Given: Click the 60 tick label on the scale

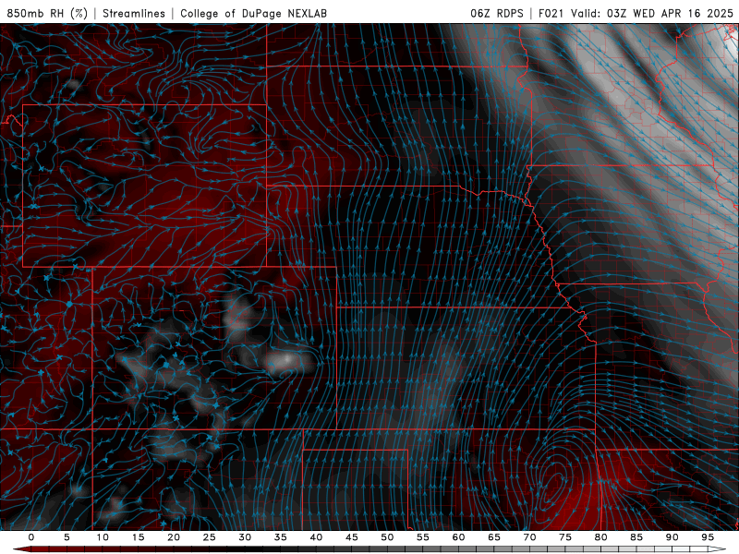Looking at the screenshot, I should point(458,537).
